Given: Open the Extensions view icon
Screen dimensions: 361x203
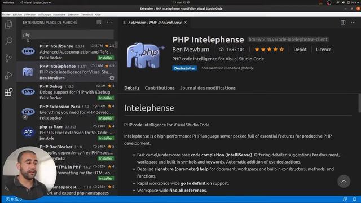Looking at the screenshot, I should [8, 92].
